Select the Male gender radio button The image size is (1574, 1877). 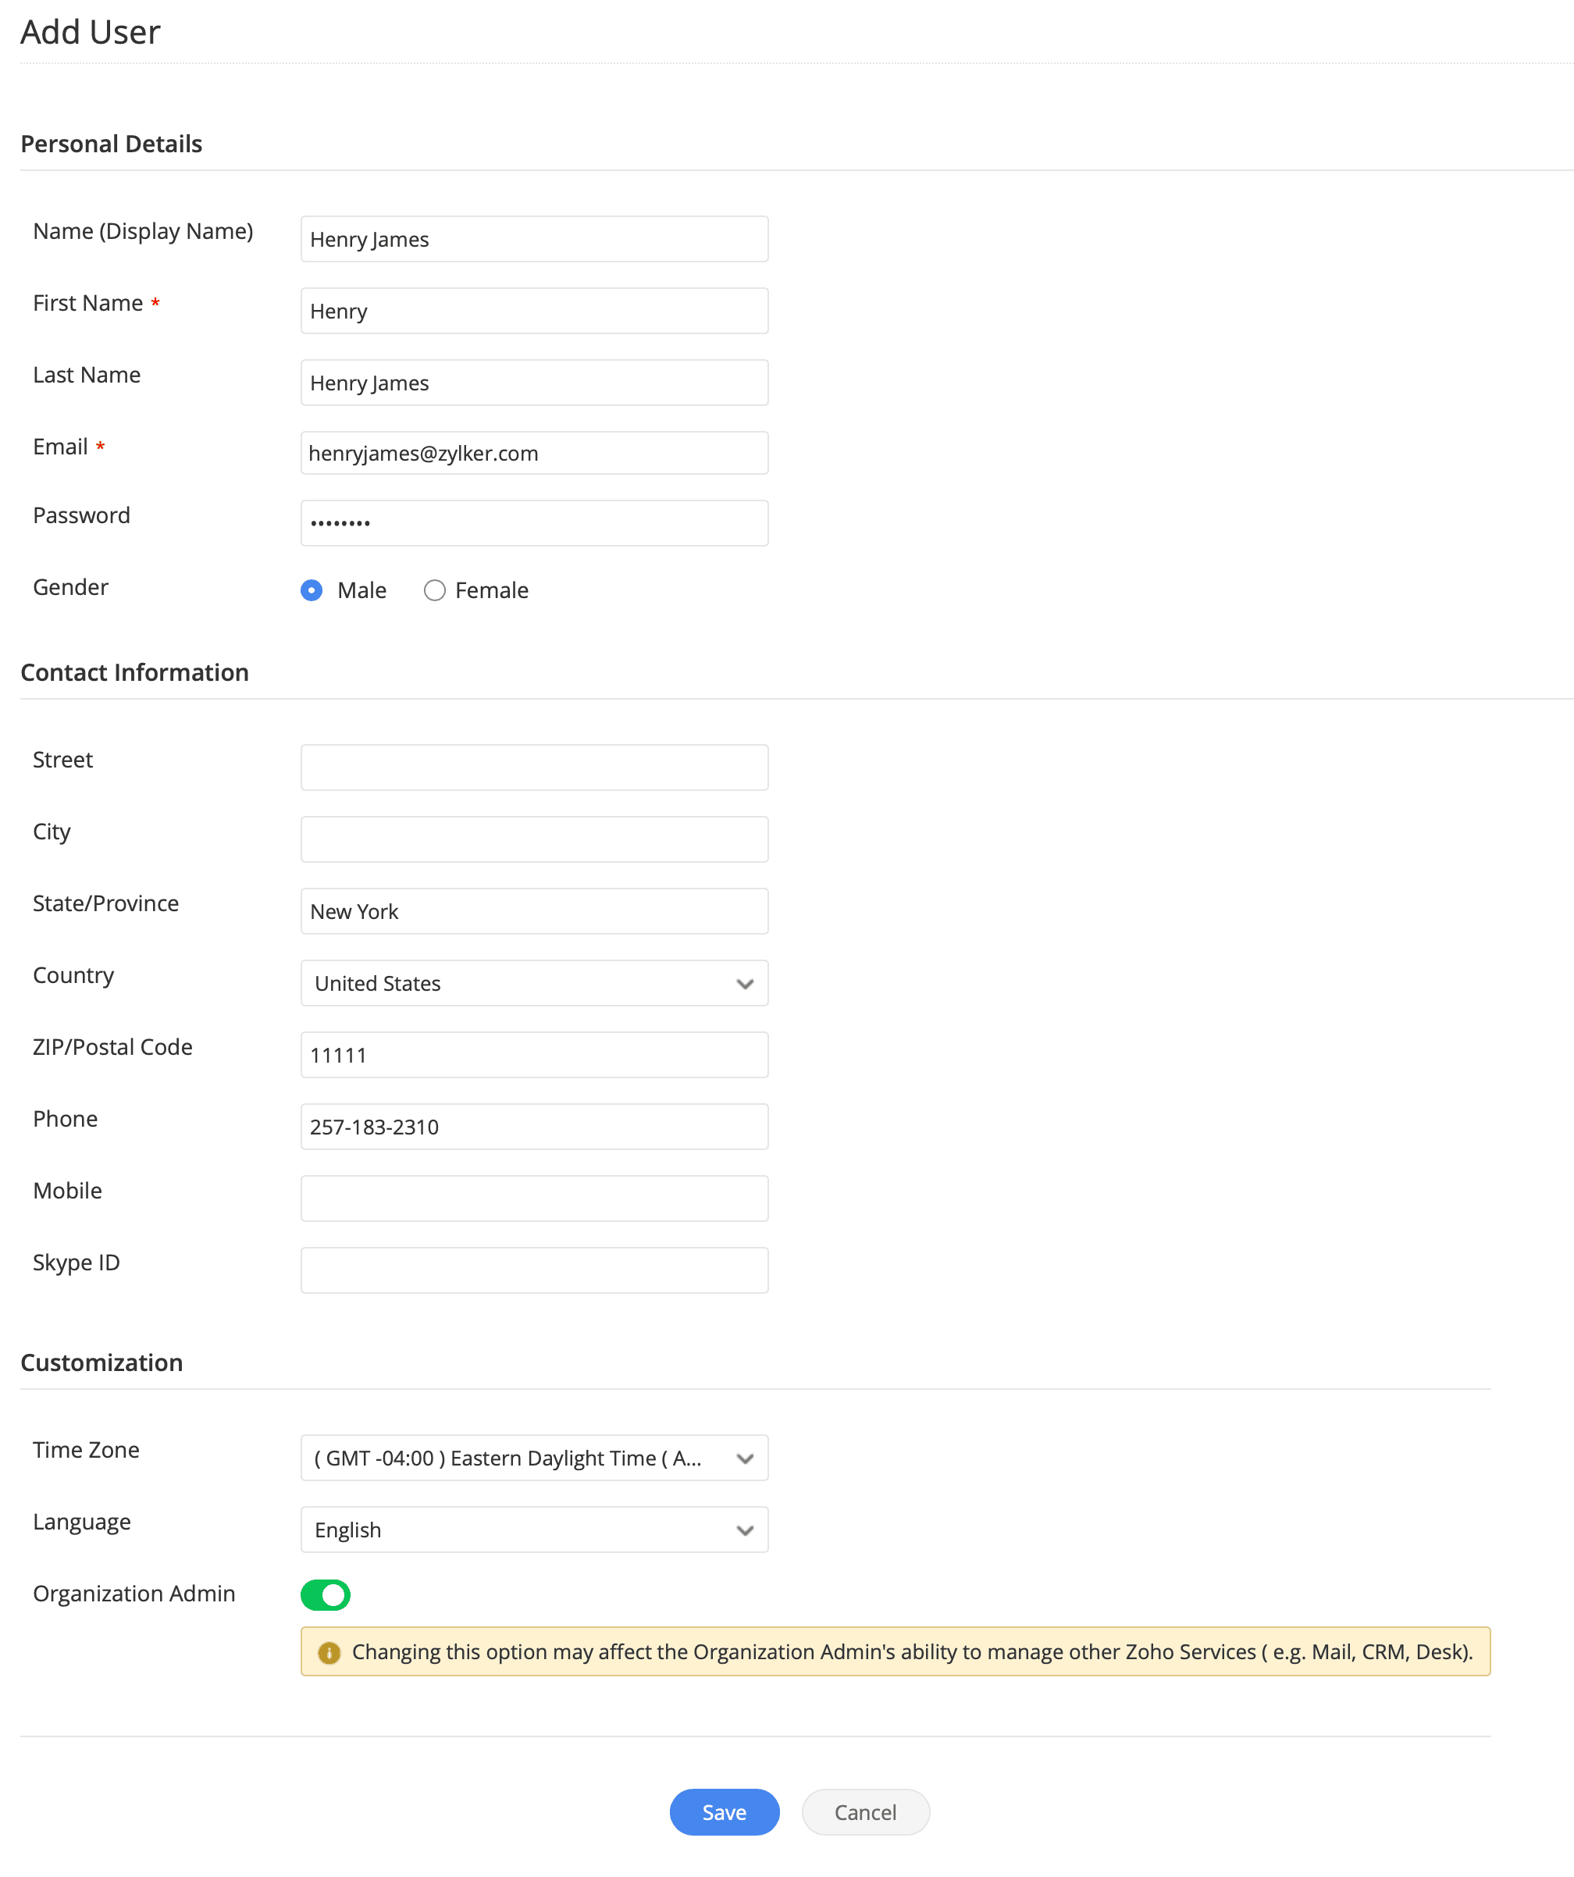(x=311, y=590)
